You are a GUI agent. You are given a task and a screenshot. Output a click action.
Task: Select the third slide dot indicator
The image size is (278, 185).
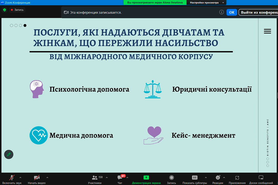[21, 26]
